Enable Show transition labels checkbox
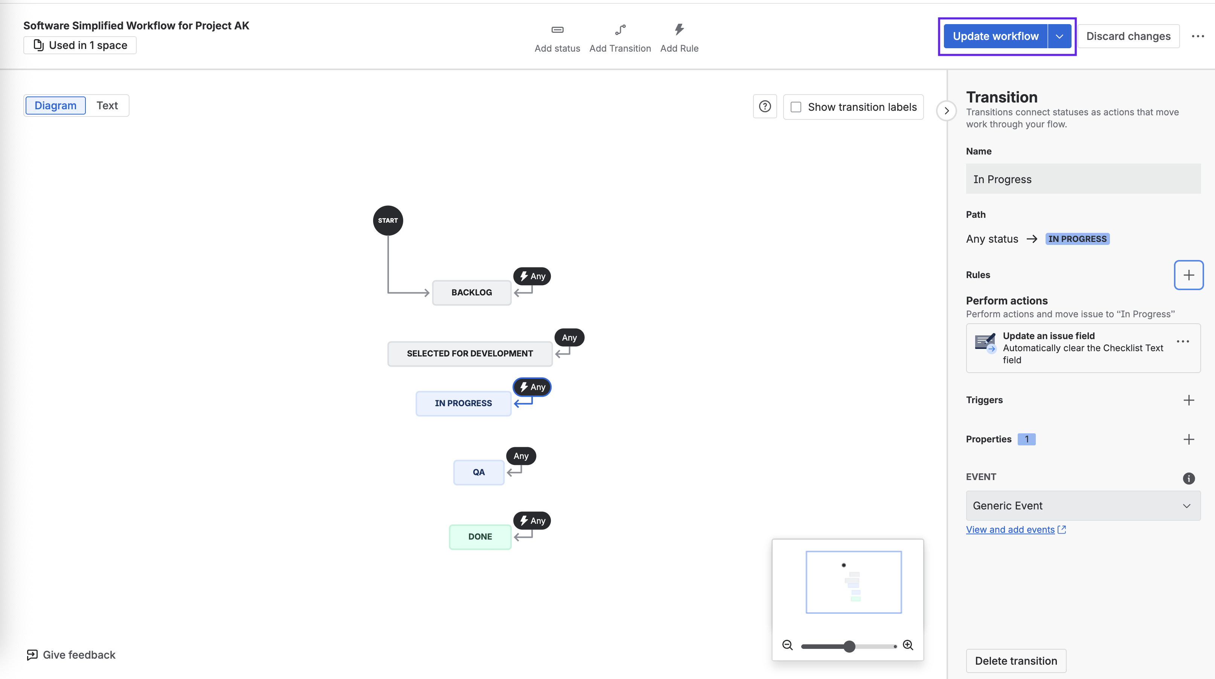 pyautogui.click(x=796, y=107)
